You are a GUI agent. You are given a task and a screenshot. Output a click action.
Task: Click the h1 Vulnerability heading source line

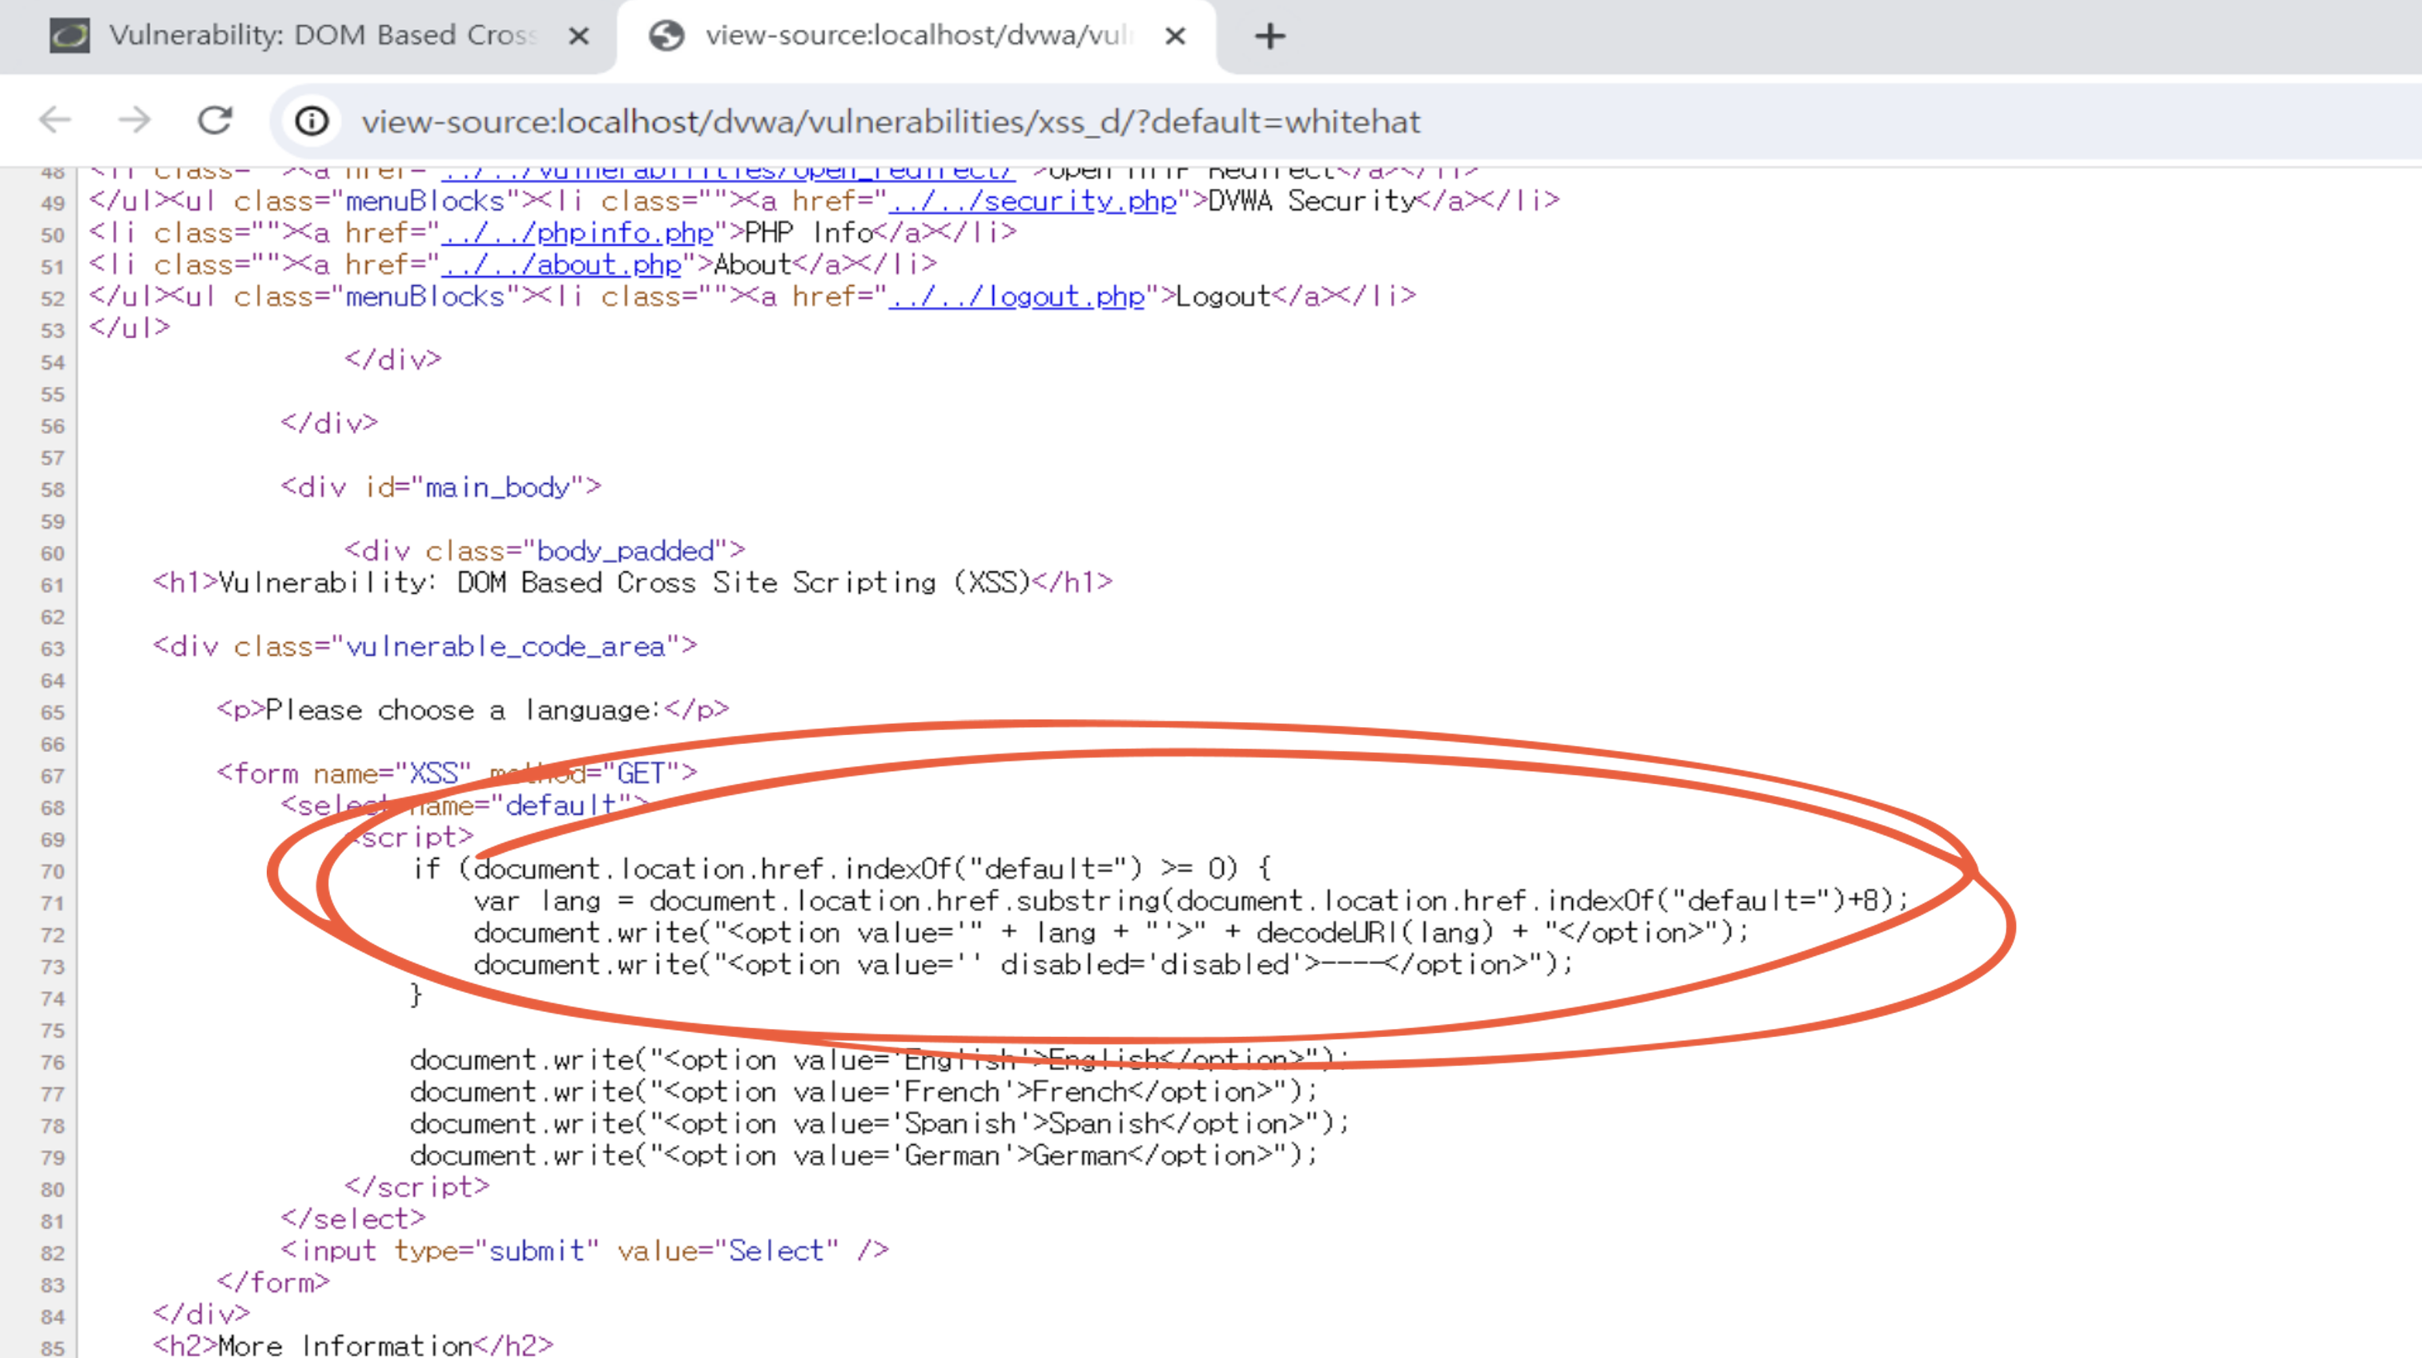pyautogui.click(x=633, y=583)
